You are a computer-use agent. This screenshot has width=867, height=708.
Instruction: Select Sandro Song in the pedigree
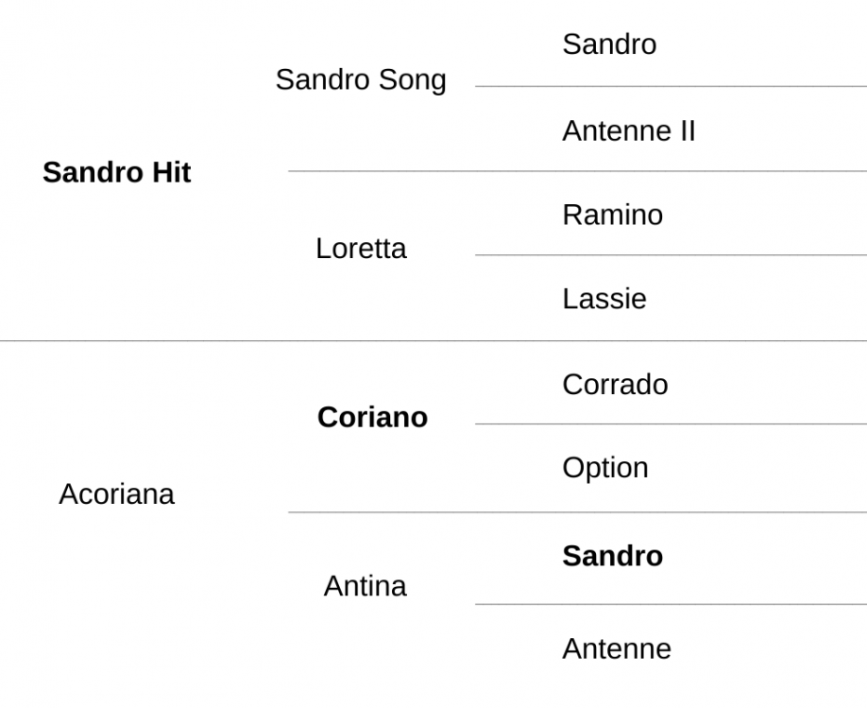pyautogui.click(x=361, y=80)
